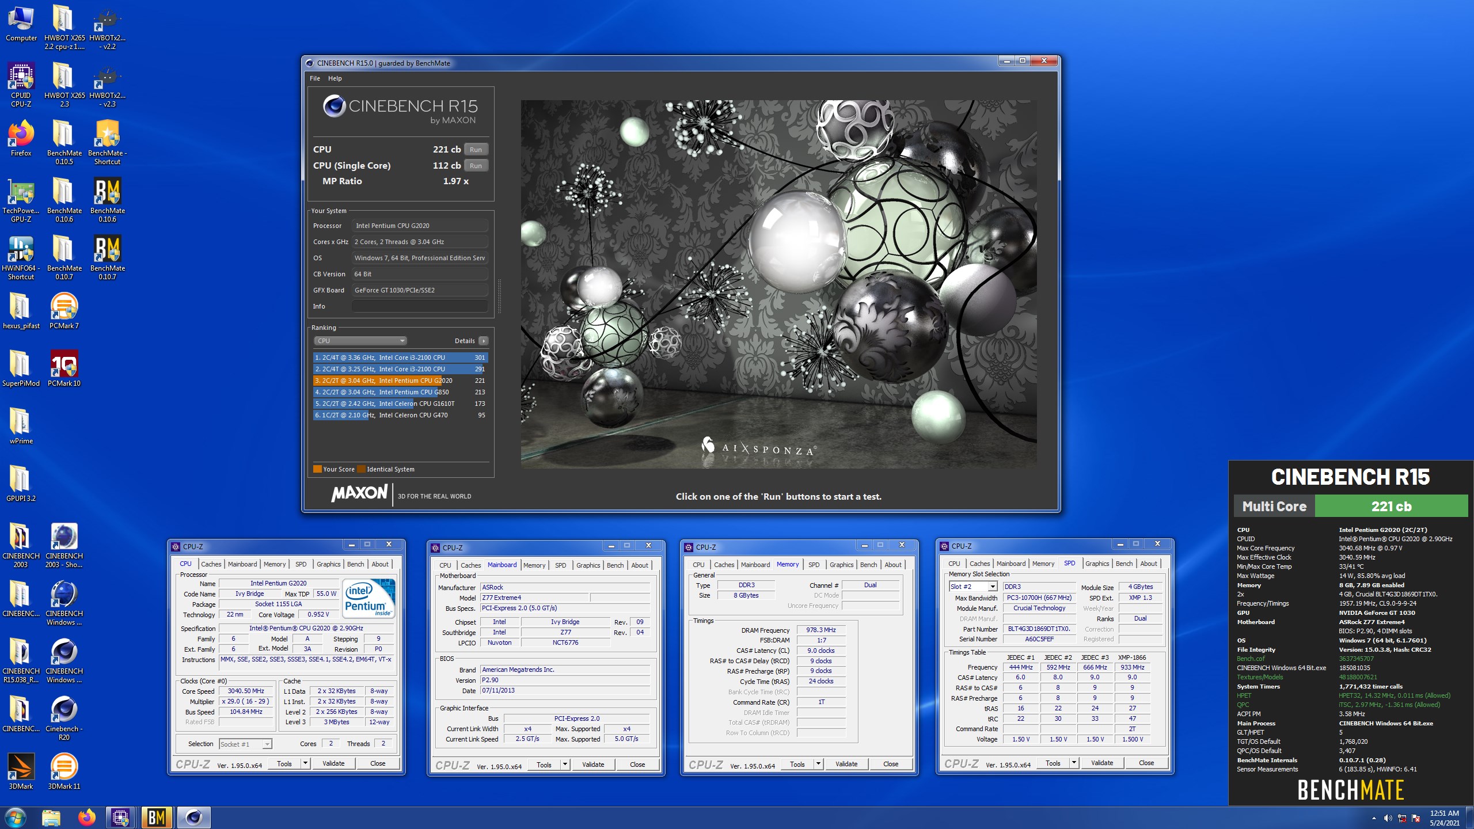
Task: Open the Socket #1 selection dropdown
Action: coord(245,744)
